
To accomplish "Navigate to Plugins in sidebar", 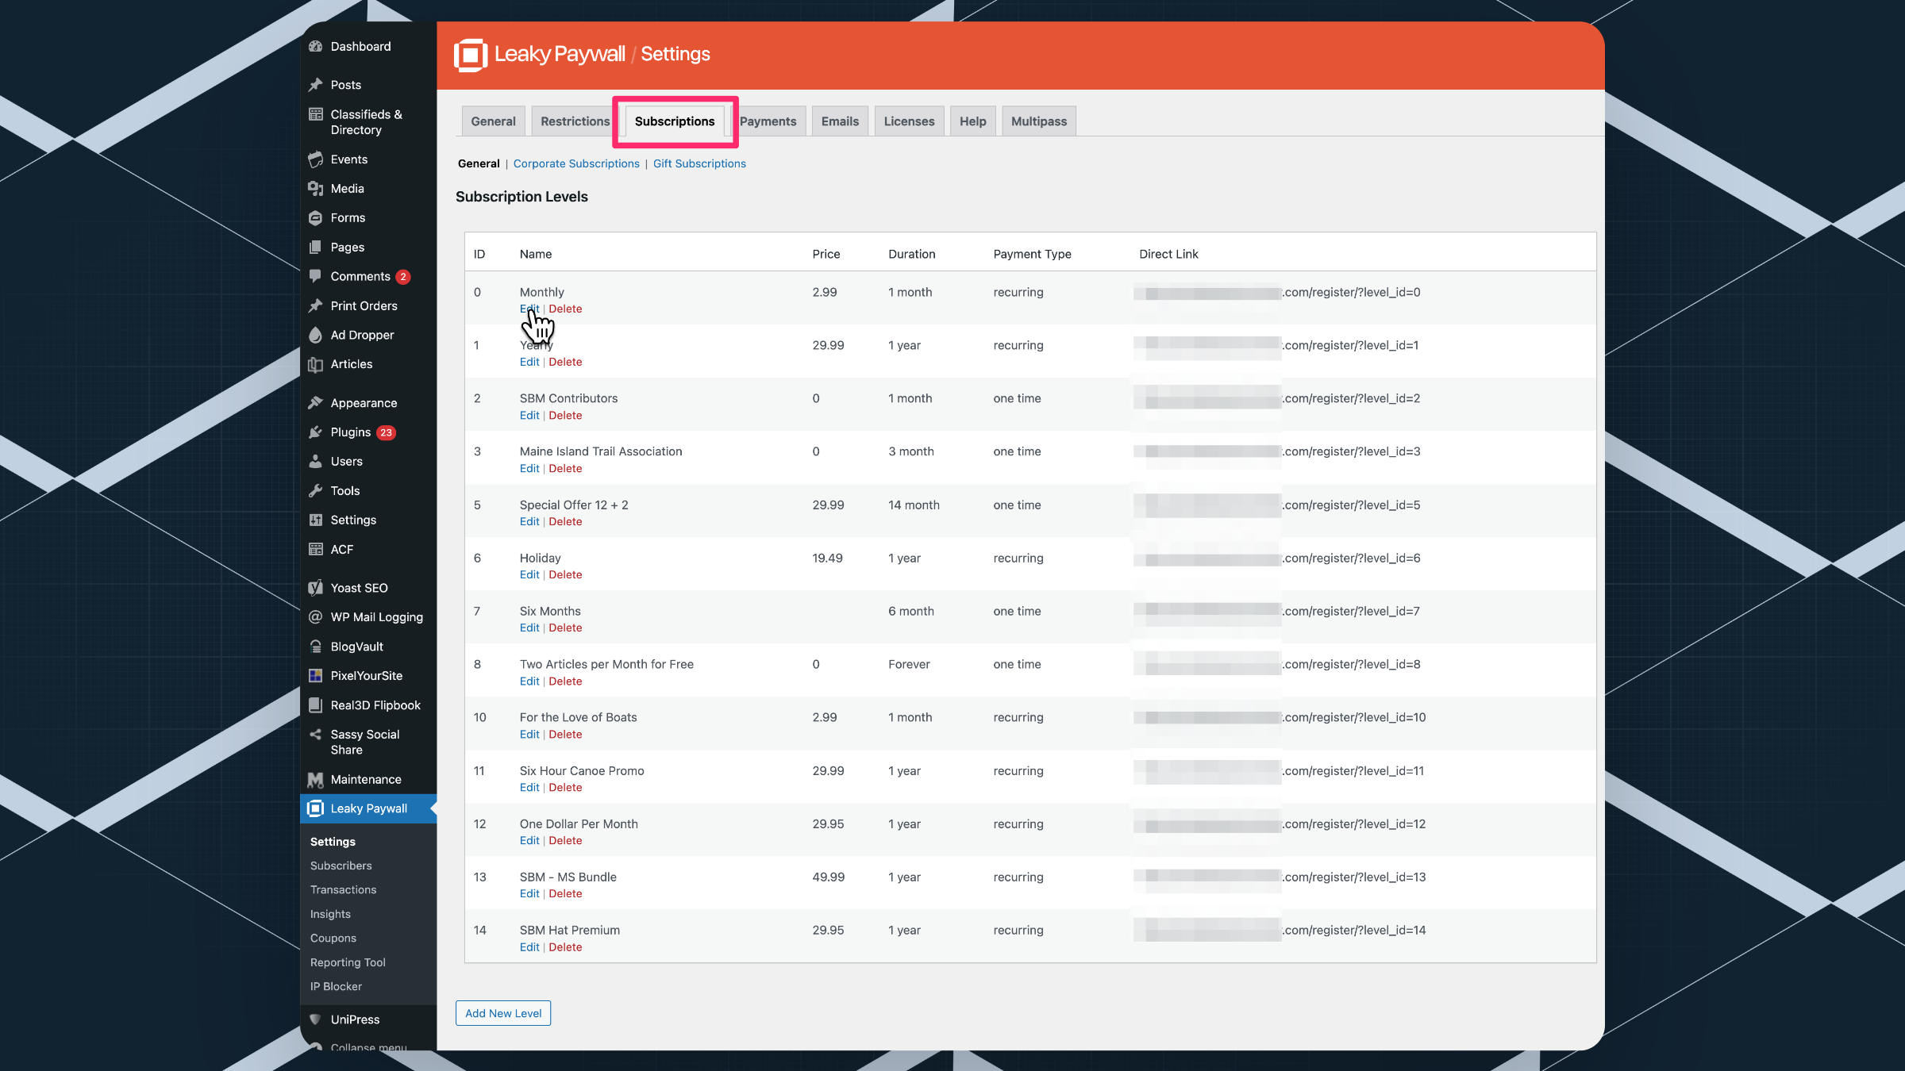I will (349, 432).
